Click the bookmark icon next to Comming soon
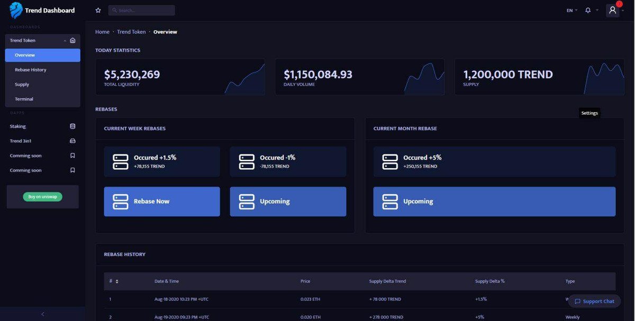The width and height of the screenshot is (635, 321). [72, 155]
